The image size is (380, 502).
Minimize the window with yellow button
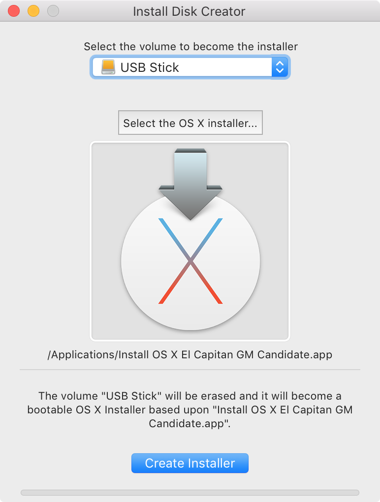(x=33, y=11)
